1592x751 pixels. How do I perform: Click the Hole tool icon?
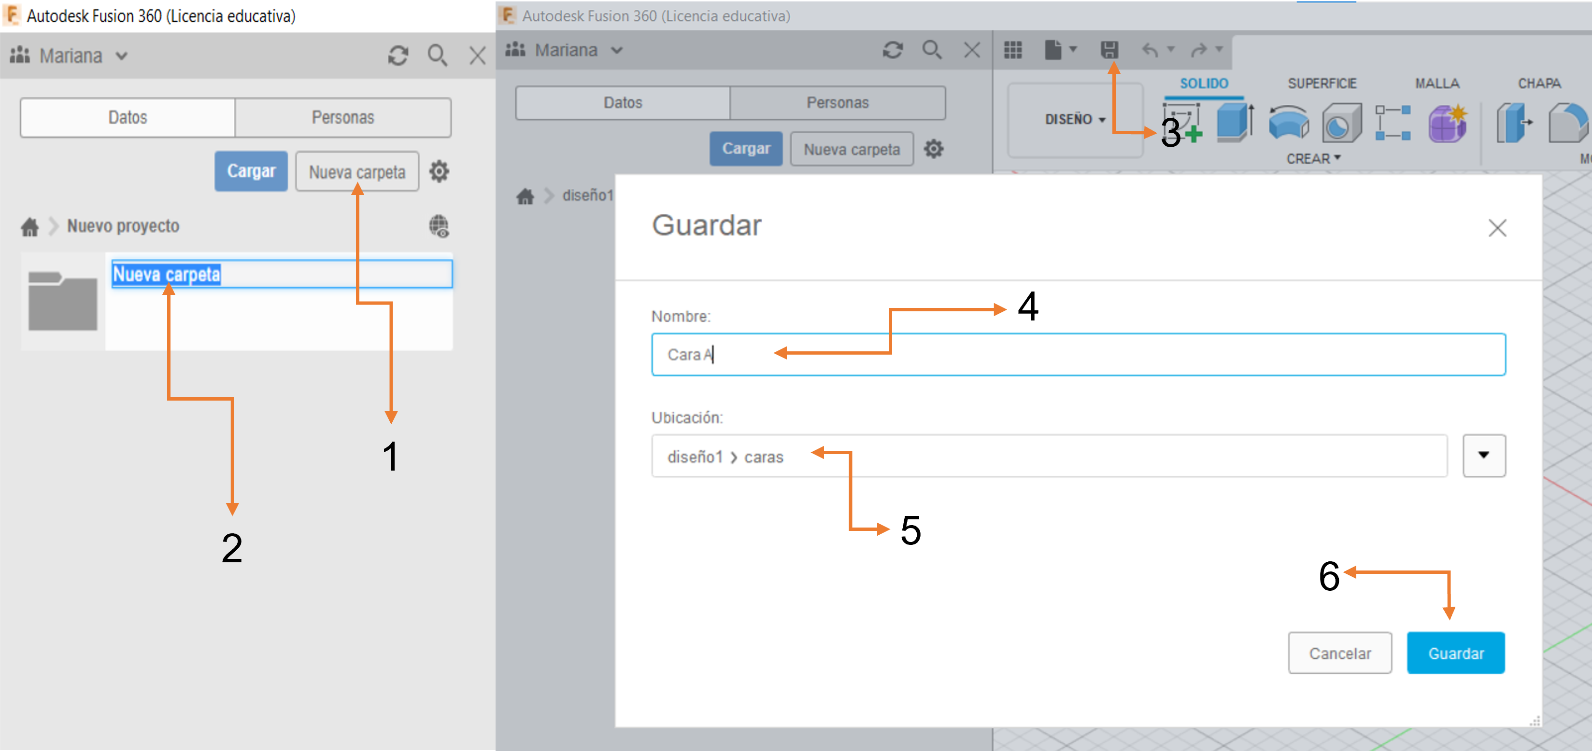(1341, 124)
